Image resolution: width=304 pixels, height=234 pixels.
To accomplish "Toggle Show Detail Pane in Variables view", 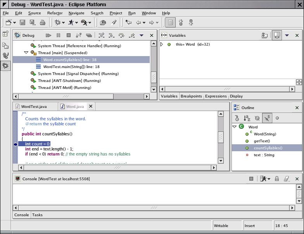I will (x=276, y=35).
